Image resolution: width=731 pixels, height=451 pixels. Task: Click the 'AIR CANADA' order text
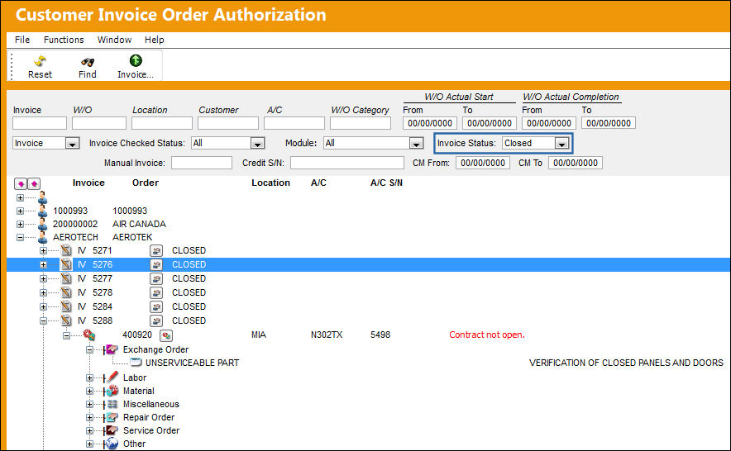click(139, 224)
